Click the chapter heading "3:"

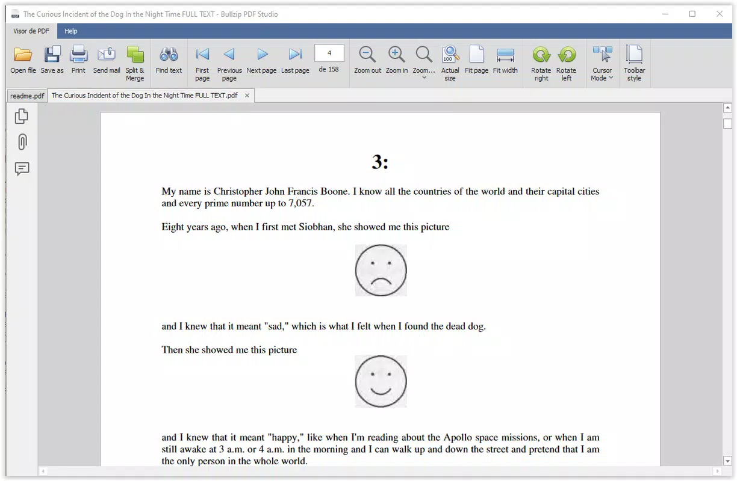coord(380,162)
